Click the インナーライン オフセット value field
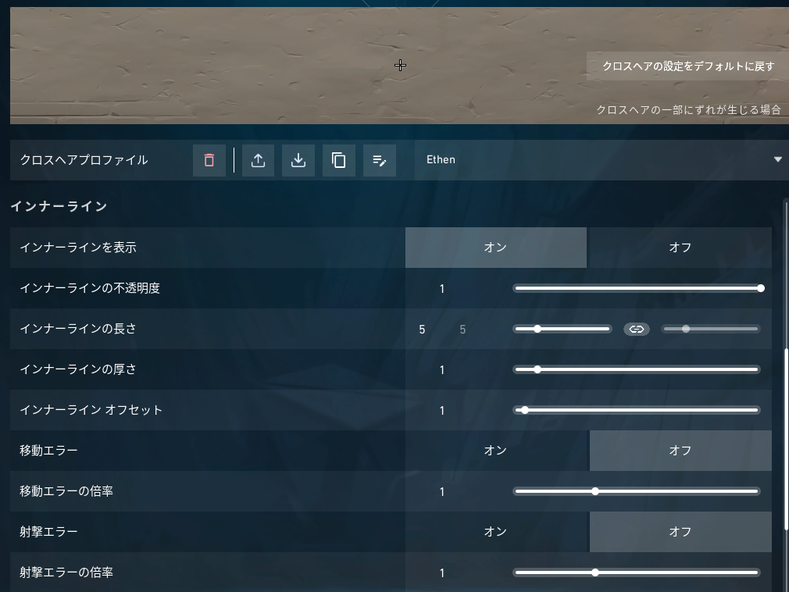This screenshot has height=592, width=789. coord(442,411)
